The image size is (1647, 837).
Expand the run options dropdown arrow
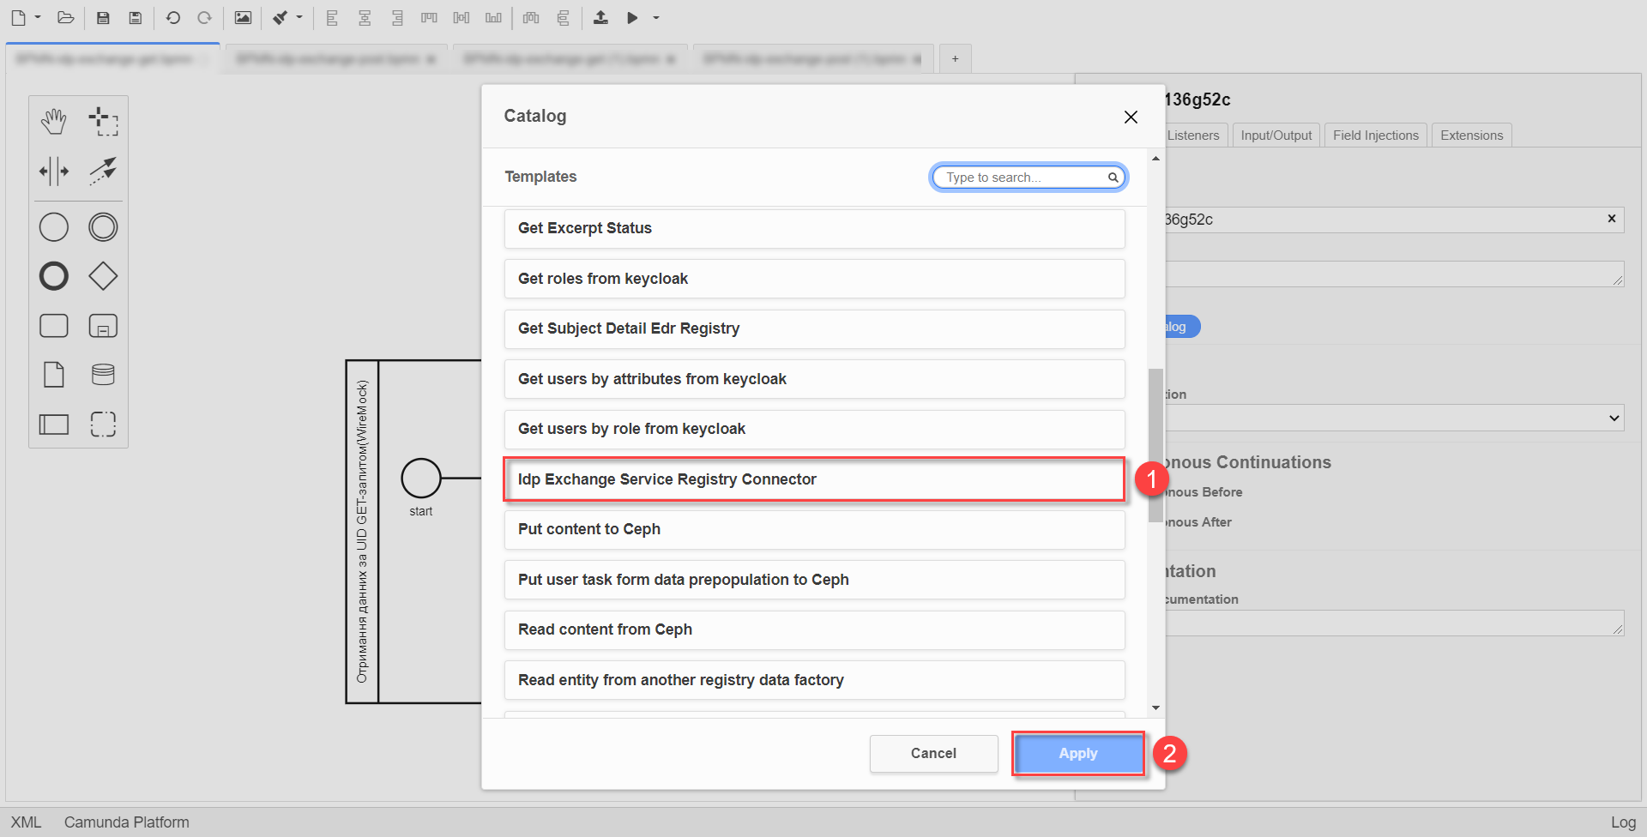656,18
